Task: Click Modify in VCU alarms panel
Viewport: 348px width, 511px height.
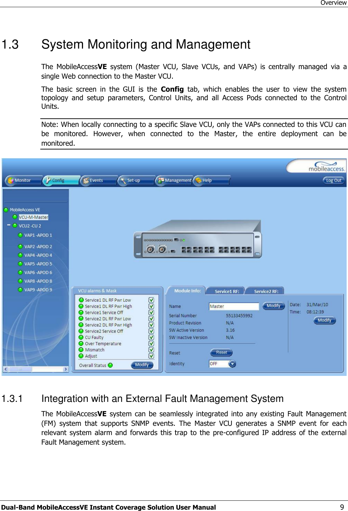Action: (x=142, y=365)
